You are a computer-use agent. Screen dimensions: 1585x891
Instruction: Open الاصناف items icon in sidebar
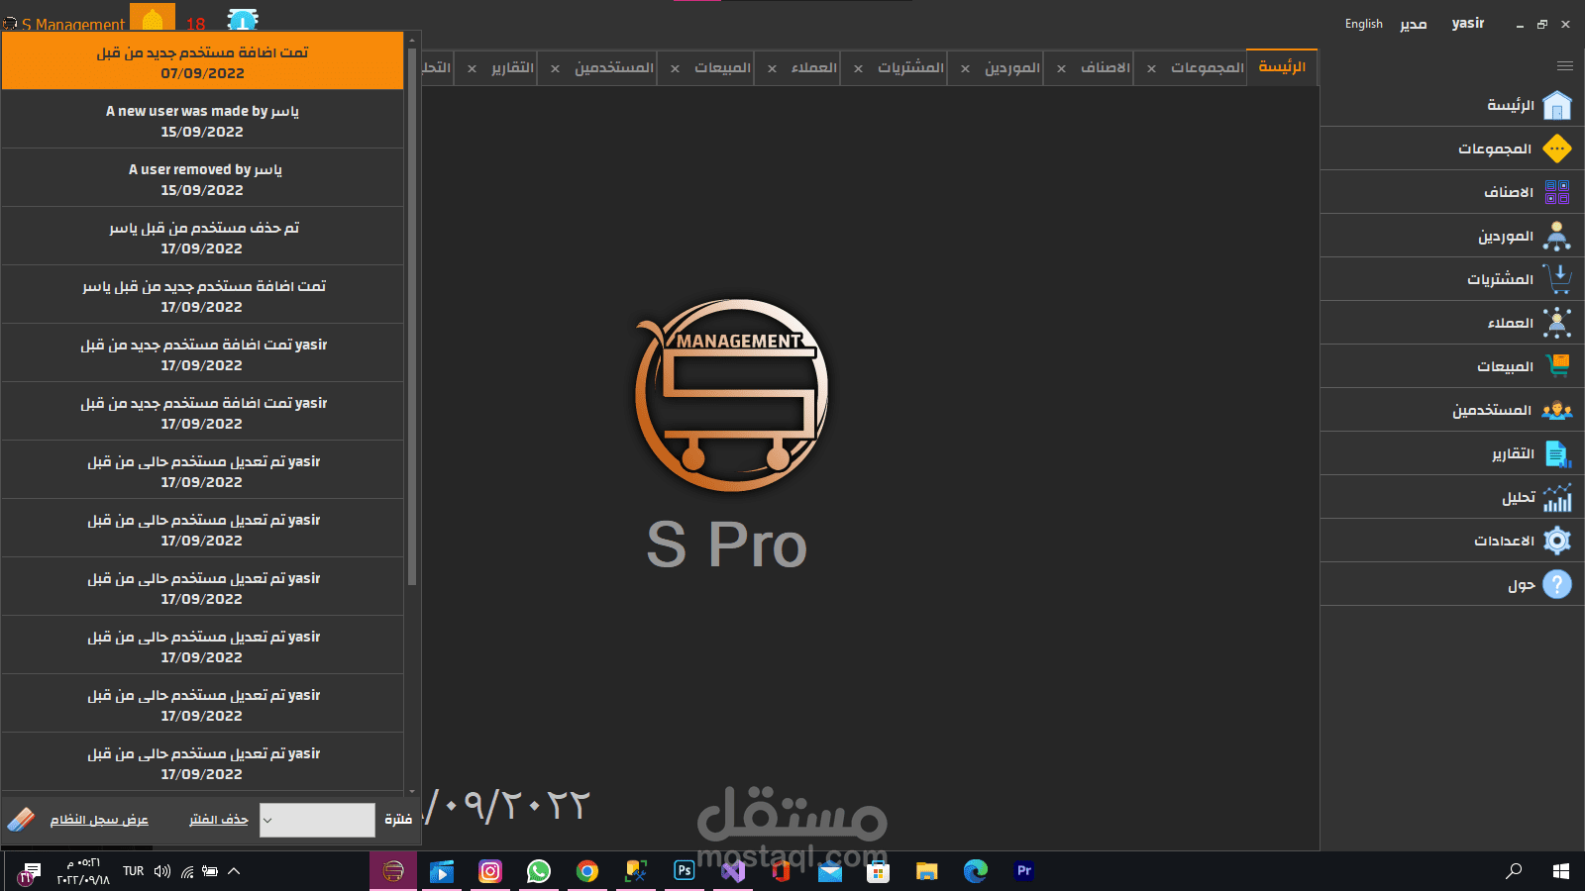[1557, 192]
